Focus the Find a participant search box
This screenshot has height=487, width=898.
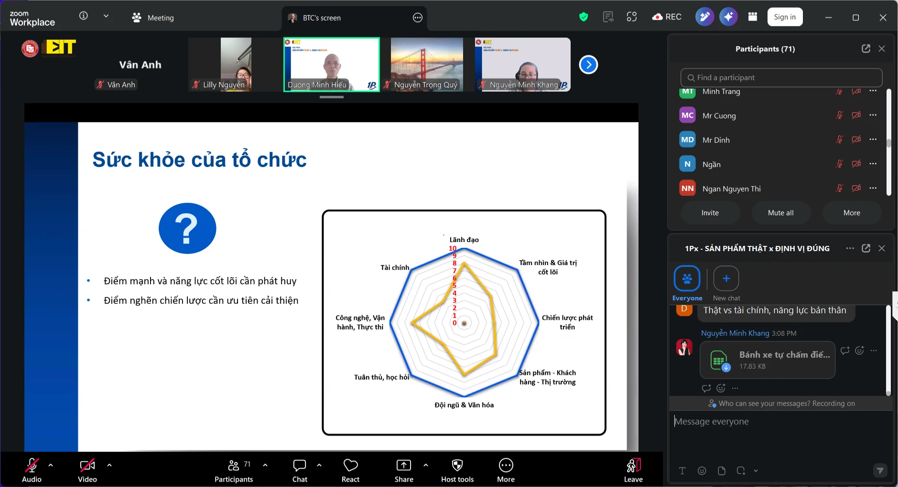781,77
